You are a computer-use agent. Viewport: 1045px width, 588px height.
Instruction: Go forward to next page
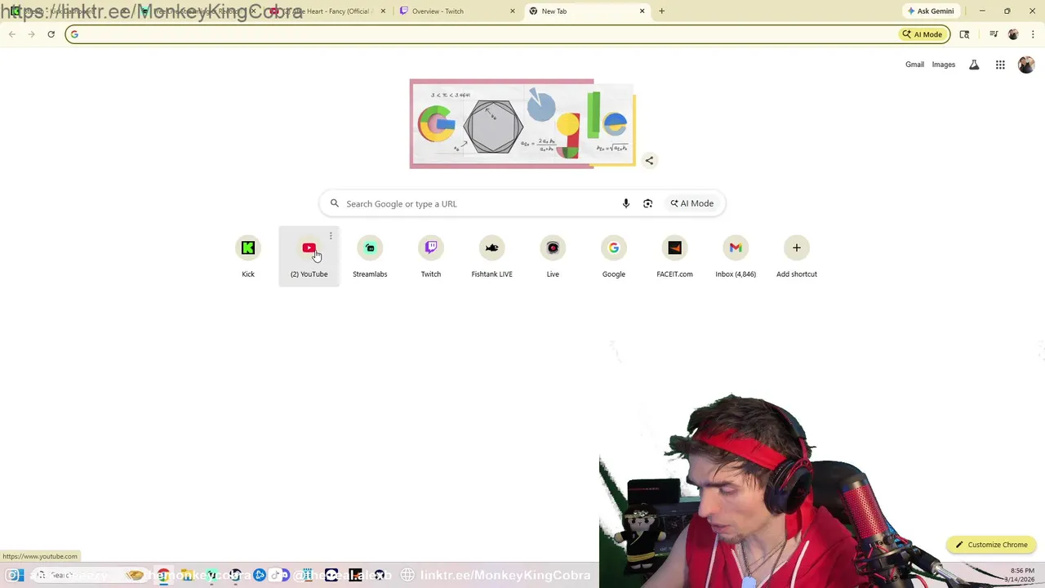click(31, 34)
